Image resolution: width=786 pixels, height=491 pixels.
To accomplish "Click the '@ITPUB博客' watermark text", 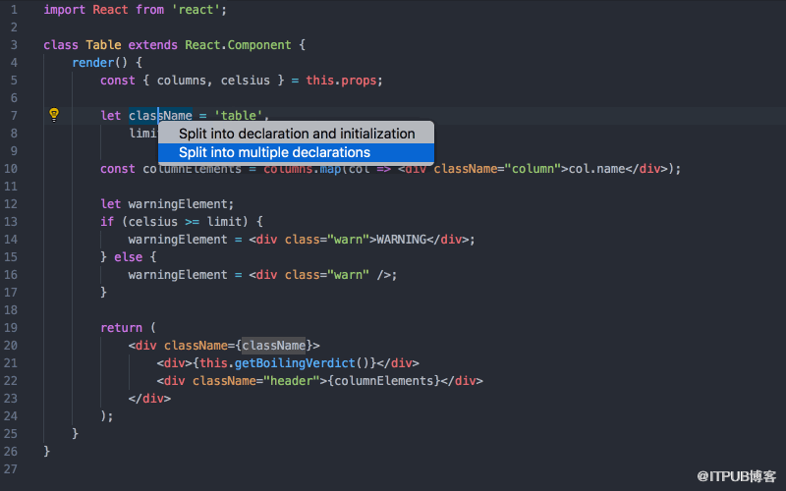I will (x=736, y=476).
